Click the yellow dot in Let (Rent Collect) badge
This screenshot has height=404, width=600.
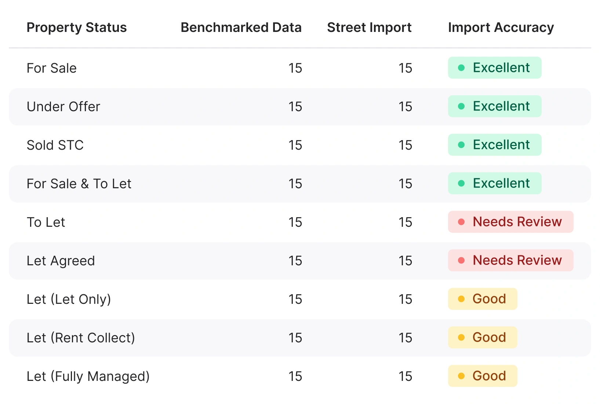462,338
